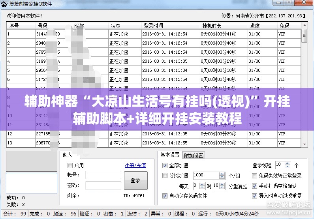Enable 免码失效转正常登录 checkbox

[x=254, y=176]
